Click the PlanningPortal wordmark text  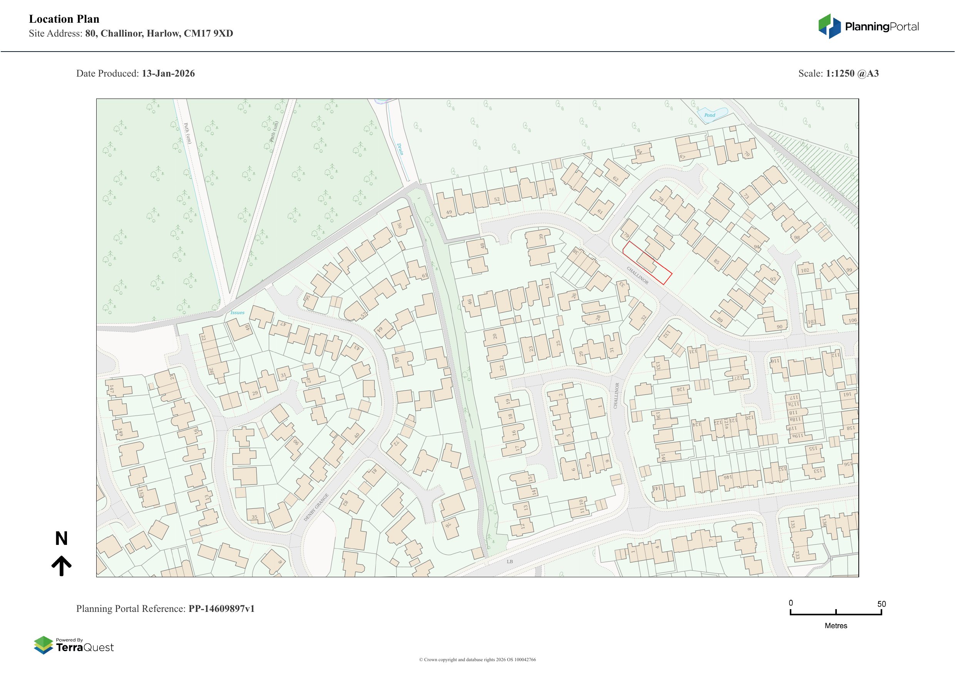tap(881, 27)
